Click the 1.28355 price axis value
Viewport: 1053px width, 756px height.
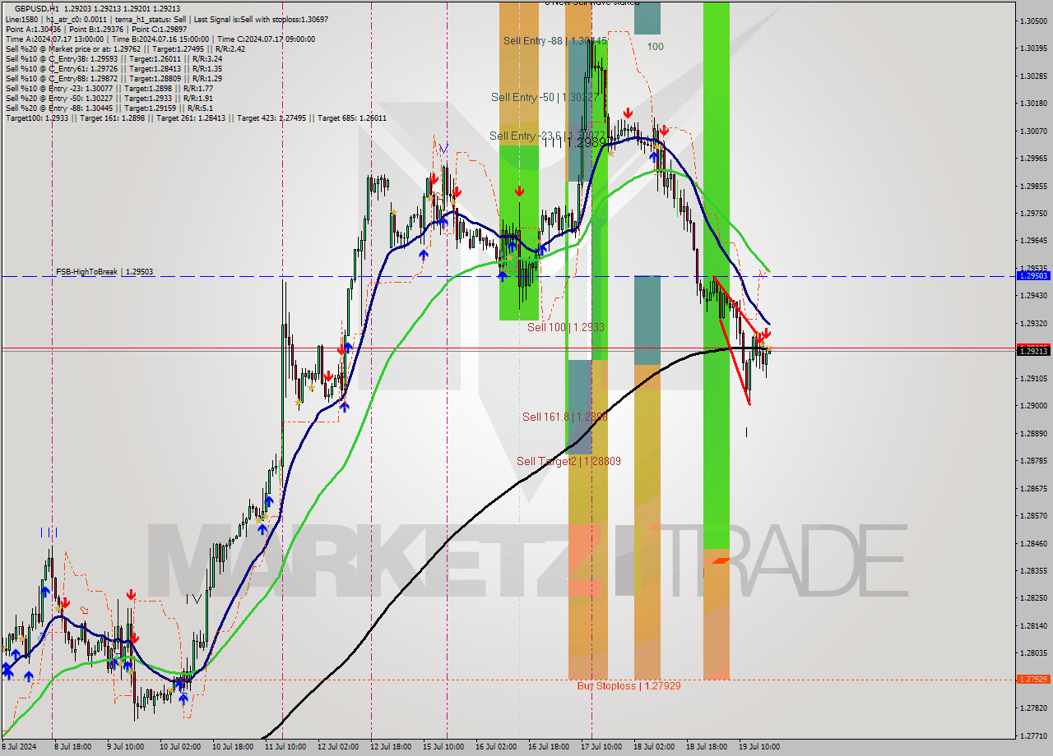[1033, 571]
